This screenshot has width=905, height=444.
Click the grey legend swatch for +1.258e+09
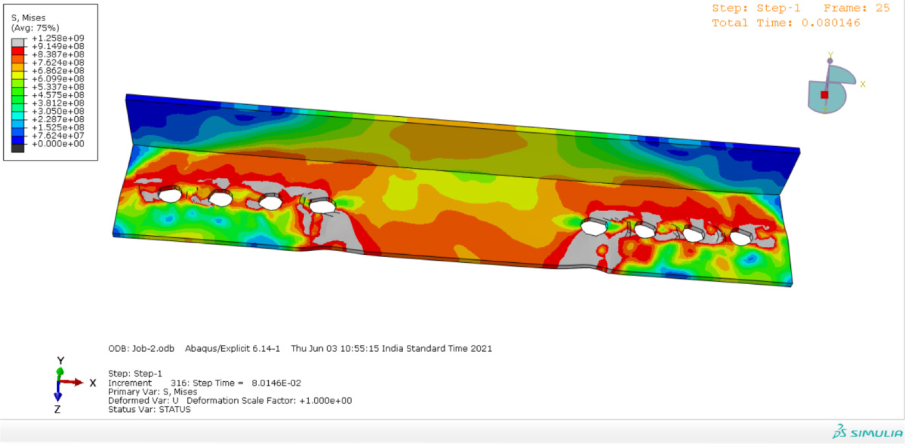tap(18, 42)
